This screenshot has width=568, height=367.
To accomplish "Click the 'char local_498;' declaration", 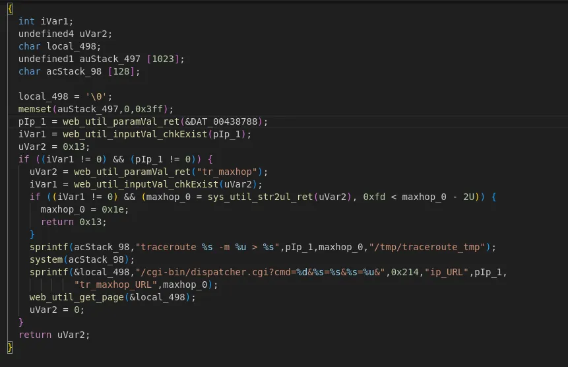I will (59, 46).
